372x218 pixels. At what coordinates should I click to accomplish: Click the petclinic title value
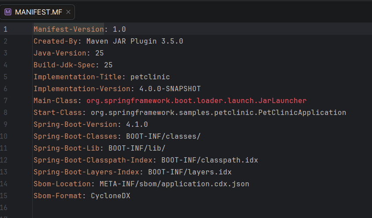150,77
